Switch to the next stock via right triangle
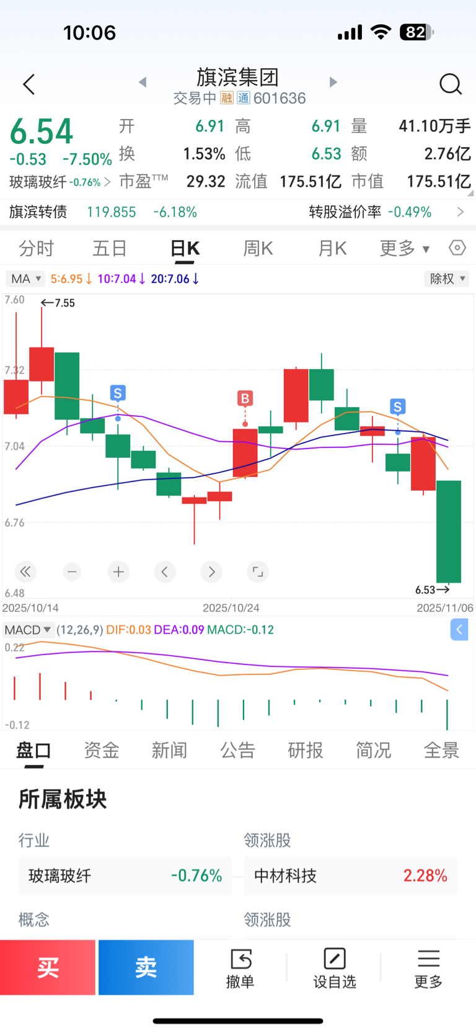476x1033 pixels. [x=333, y=82]
